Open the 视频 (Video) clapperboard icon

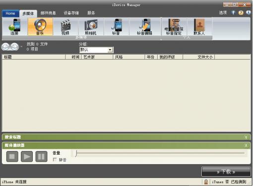[65, 26]
